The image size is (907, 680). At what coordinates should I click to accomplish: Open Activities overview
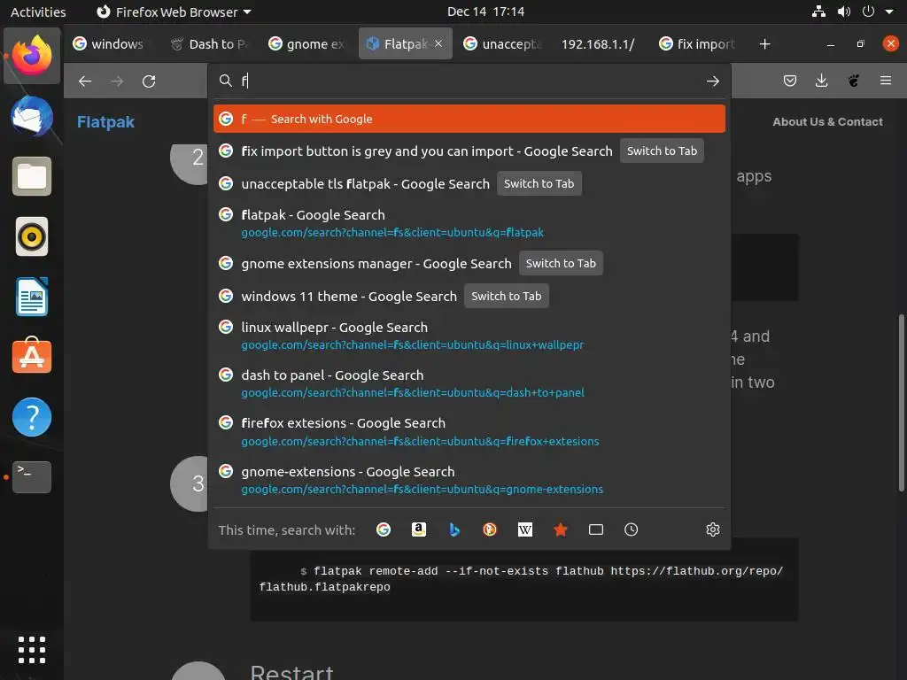[38, 12]
